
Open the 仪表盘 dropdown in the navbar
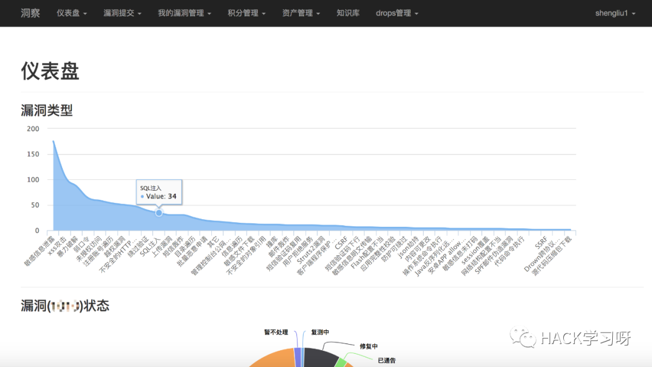click(71, 13)
